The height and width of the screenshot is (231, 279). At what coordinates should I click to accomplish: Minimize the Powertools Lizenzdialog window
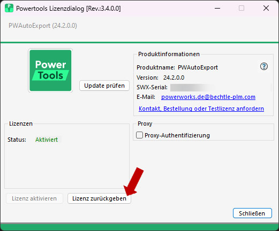tap(217, 8)
